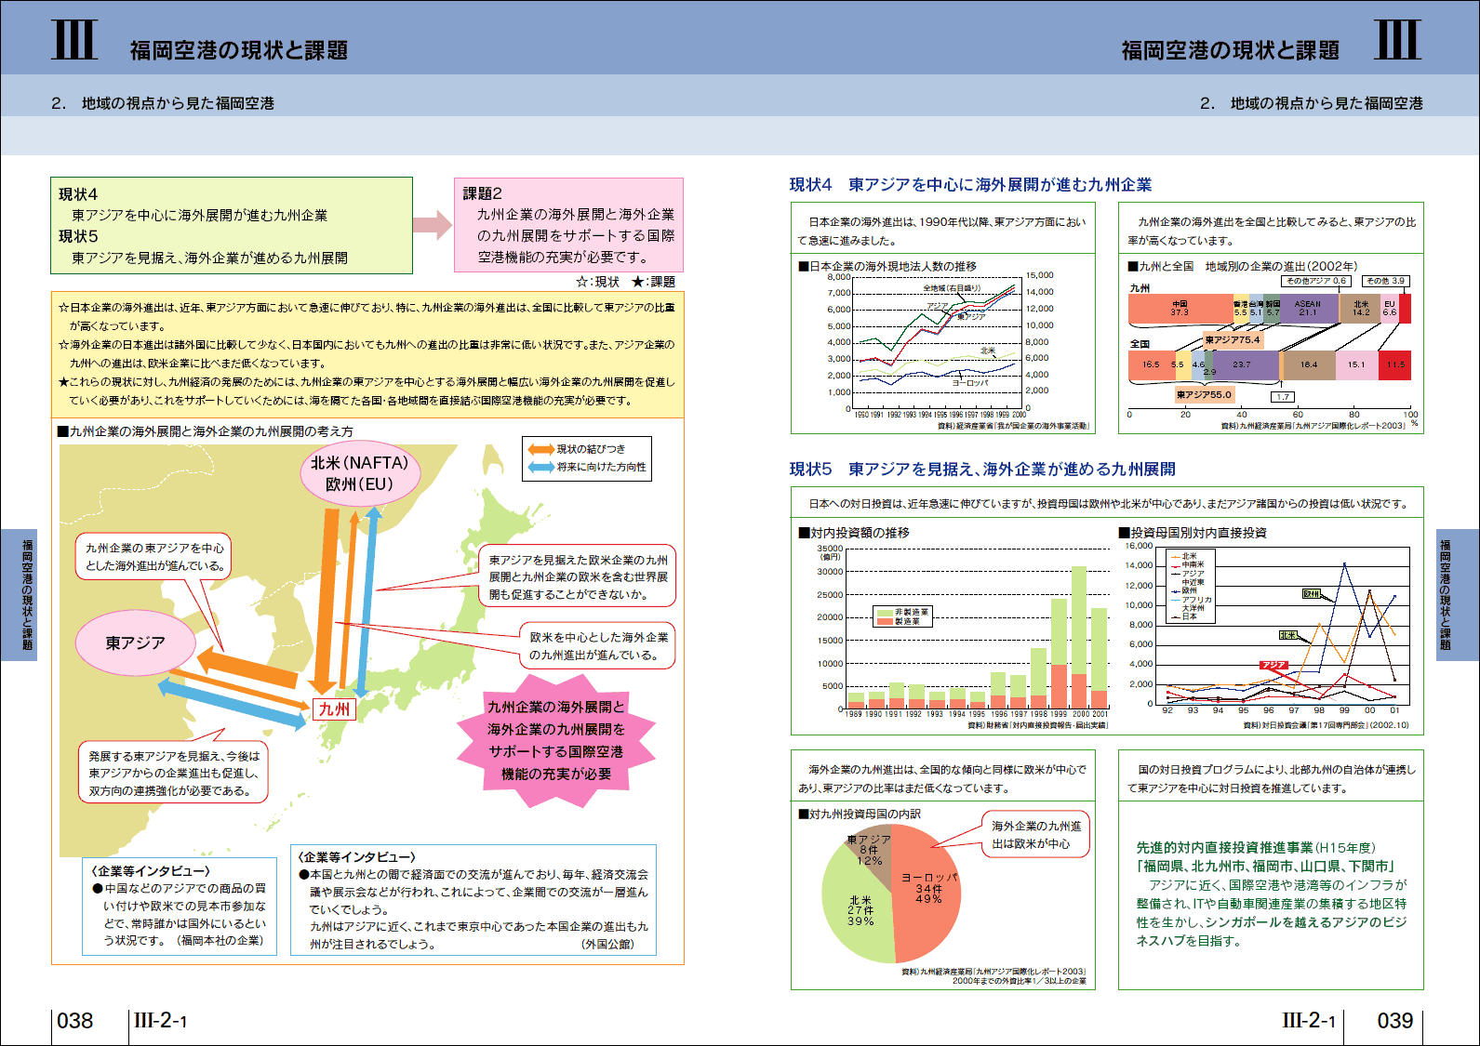Image resolution: width=1480 pixels, height=1046 pixels.
Task: Click the callout 欧米を中心とした海外企業の九州進出が進んでいる
Action: 598,646
